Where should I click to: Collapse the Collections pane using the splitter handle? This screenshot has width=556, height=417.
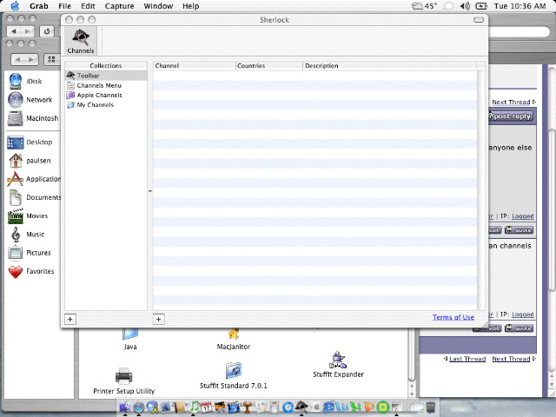[x=150, y=191]
